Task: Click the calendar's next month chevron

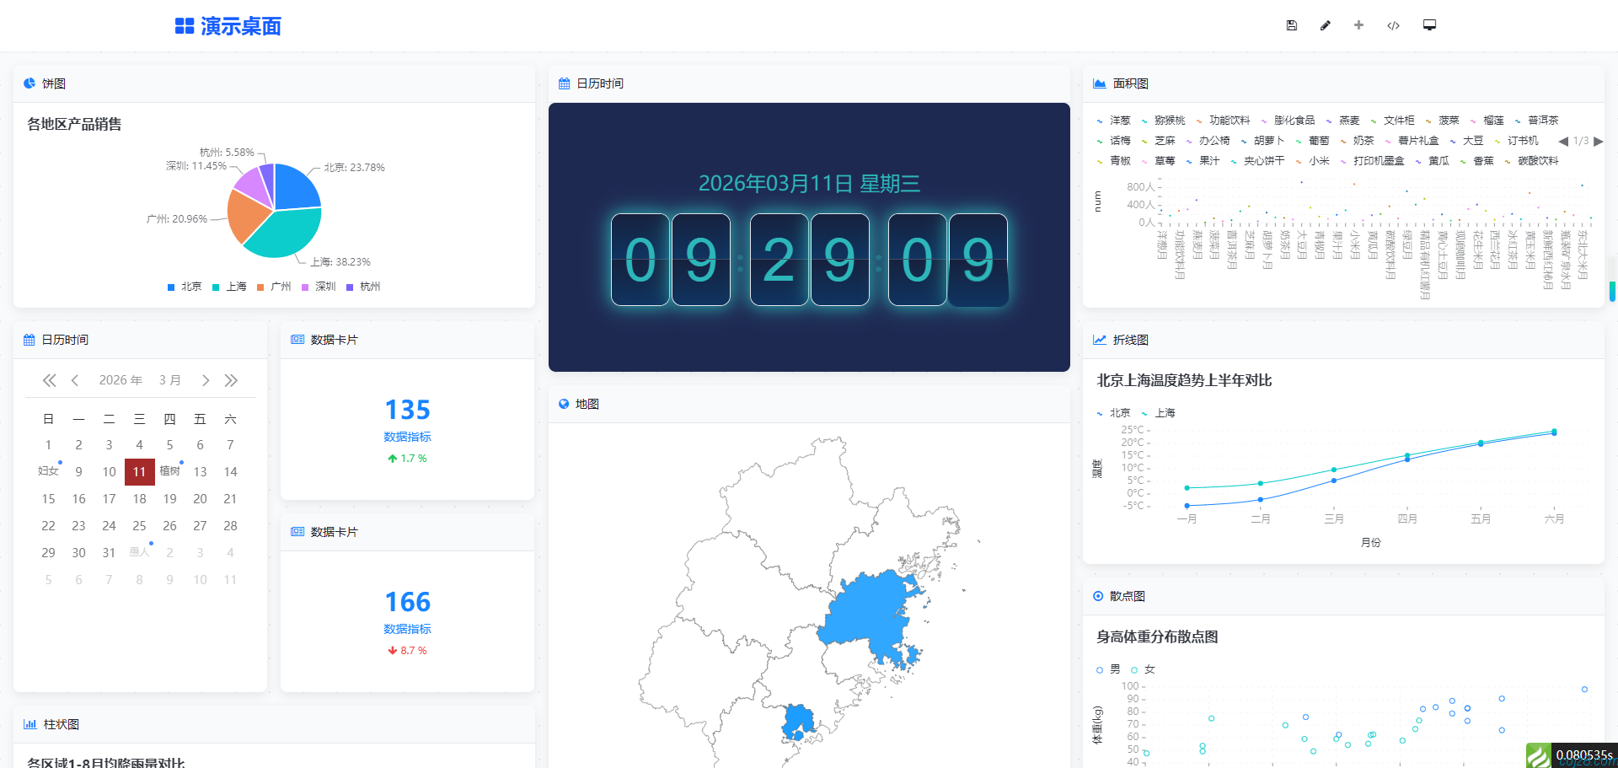Action: click(x=206, y=380)
